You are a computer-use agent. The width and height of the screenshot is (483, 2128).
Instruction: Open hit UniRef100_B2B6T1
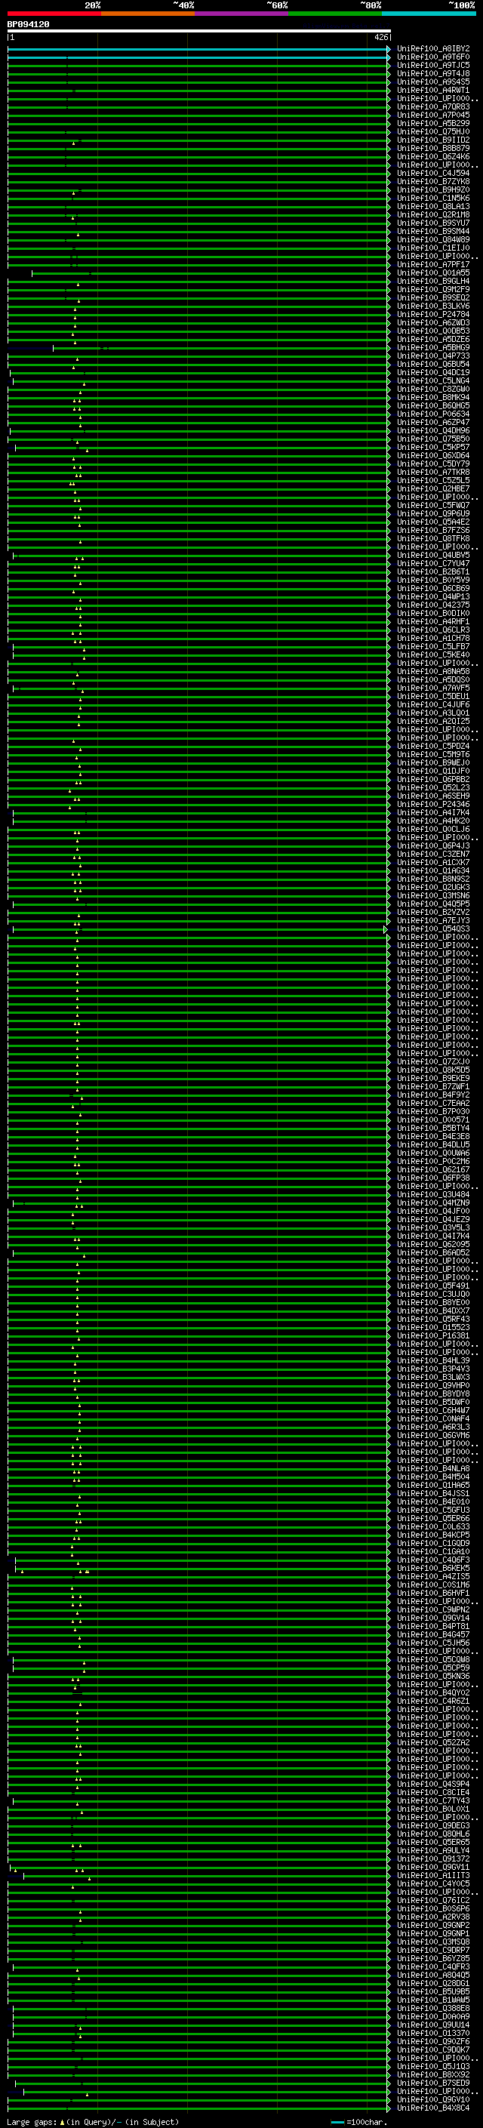coord(433,571)
